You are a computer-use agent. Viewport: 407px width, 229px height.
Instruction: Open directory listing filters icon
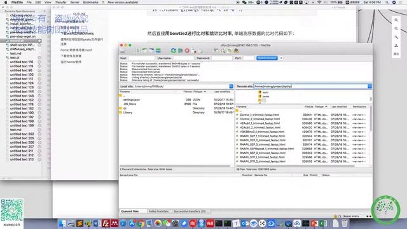216,51
